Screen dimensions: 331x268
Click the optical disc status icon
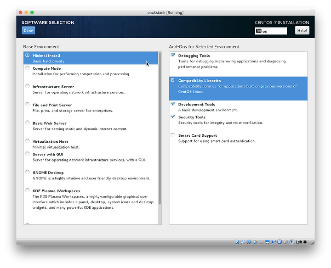pos(243,242)
